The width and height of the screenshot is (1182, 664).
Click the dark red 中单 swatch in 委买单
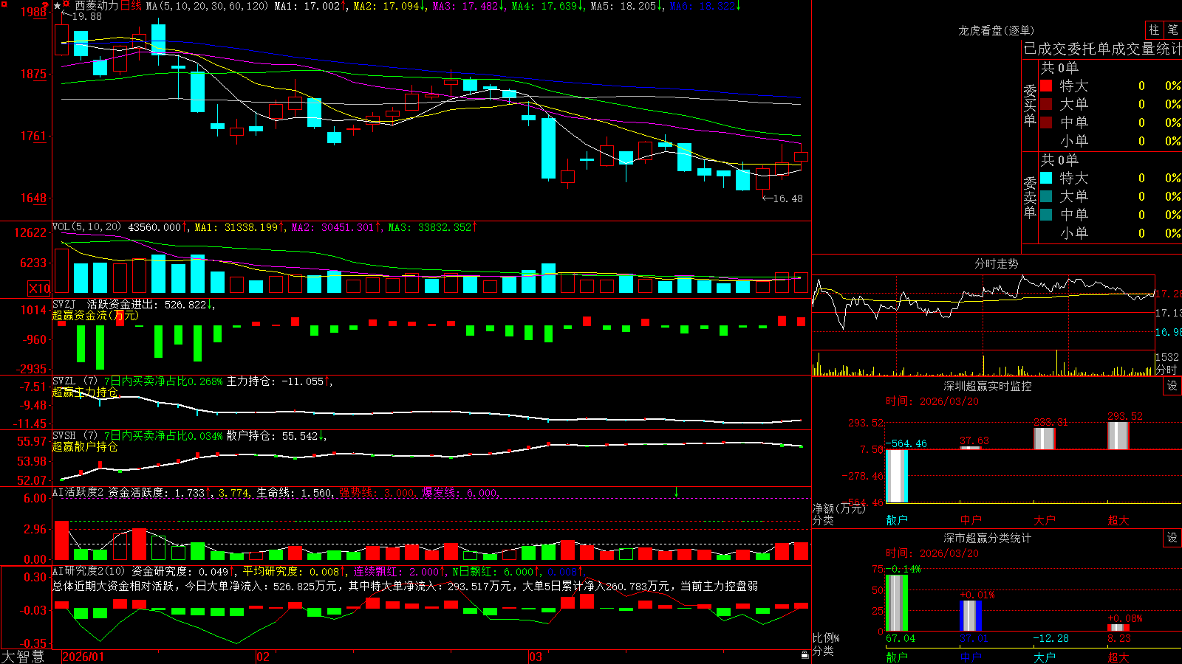(1046, 122)
